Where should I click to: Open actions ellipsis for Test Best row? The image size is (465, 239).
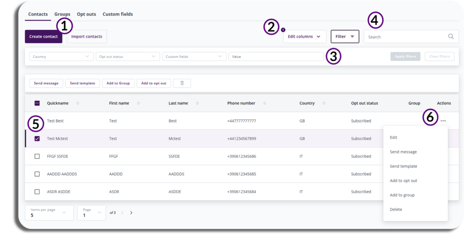click(443, 121)
